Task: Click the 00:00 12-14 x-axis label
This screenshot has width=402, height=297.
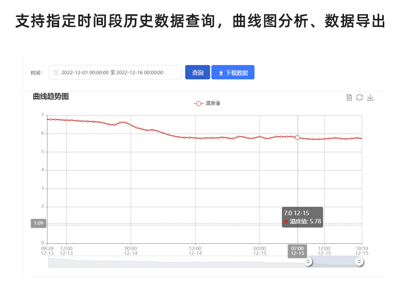Action: (131, 251)
